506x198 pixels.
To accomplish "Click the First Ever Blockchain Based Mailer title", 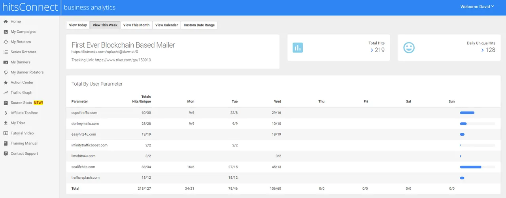I will [x=123, y=45].
